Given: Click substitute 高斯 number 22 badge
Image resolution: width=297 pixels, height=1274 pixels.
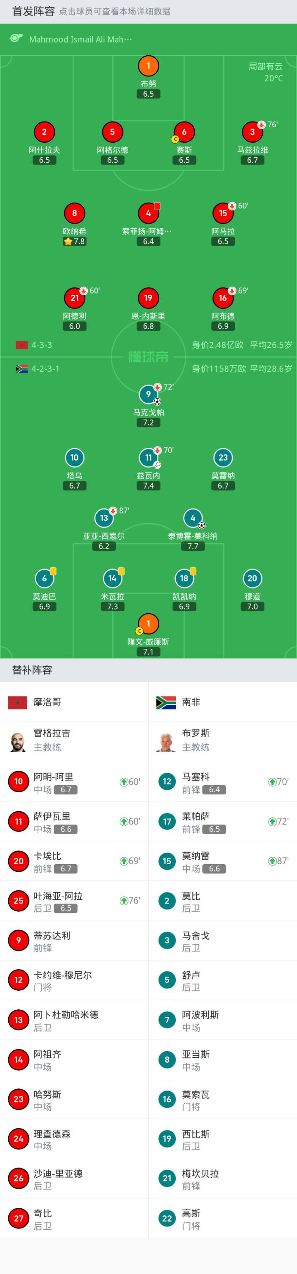Looking at the screenshot, I should 167,1218.
